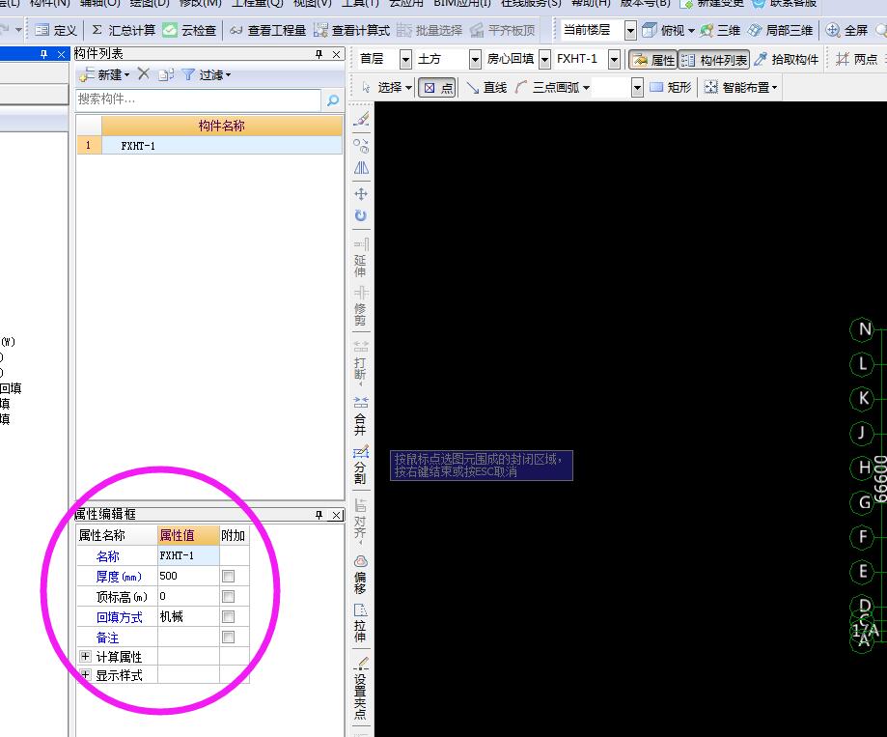The height and width of the screenshot is (737, 887).
Task: Edit the 名称 value FXHT-1
Action: point(188,555)
